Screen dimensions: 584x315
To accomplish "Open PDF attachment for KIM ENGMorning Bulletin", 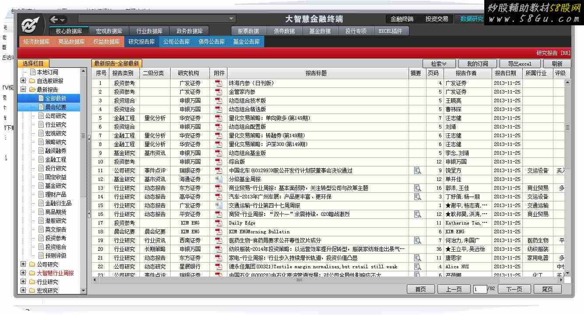I will click(x=219, y=232).
